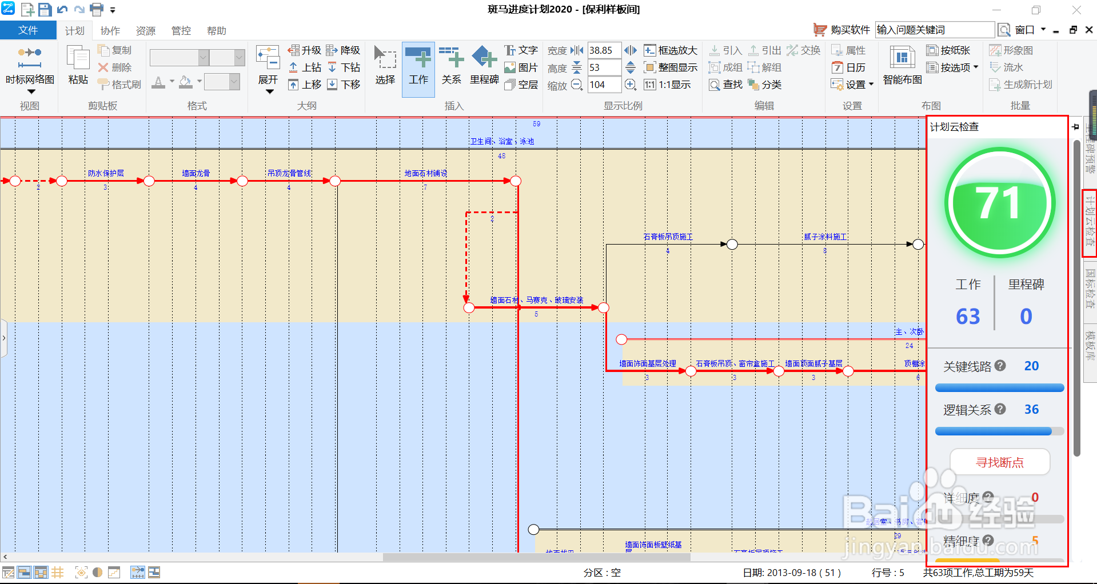The width and height of the screenshot is (1097, 584).
Task: Click the width value field 38.85
Action: [604, 50]
